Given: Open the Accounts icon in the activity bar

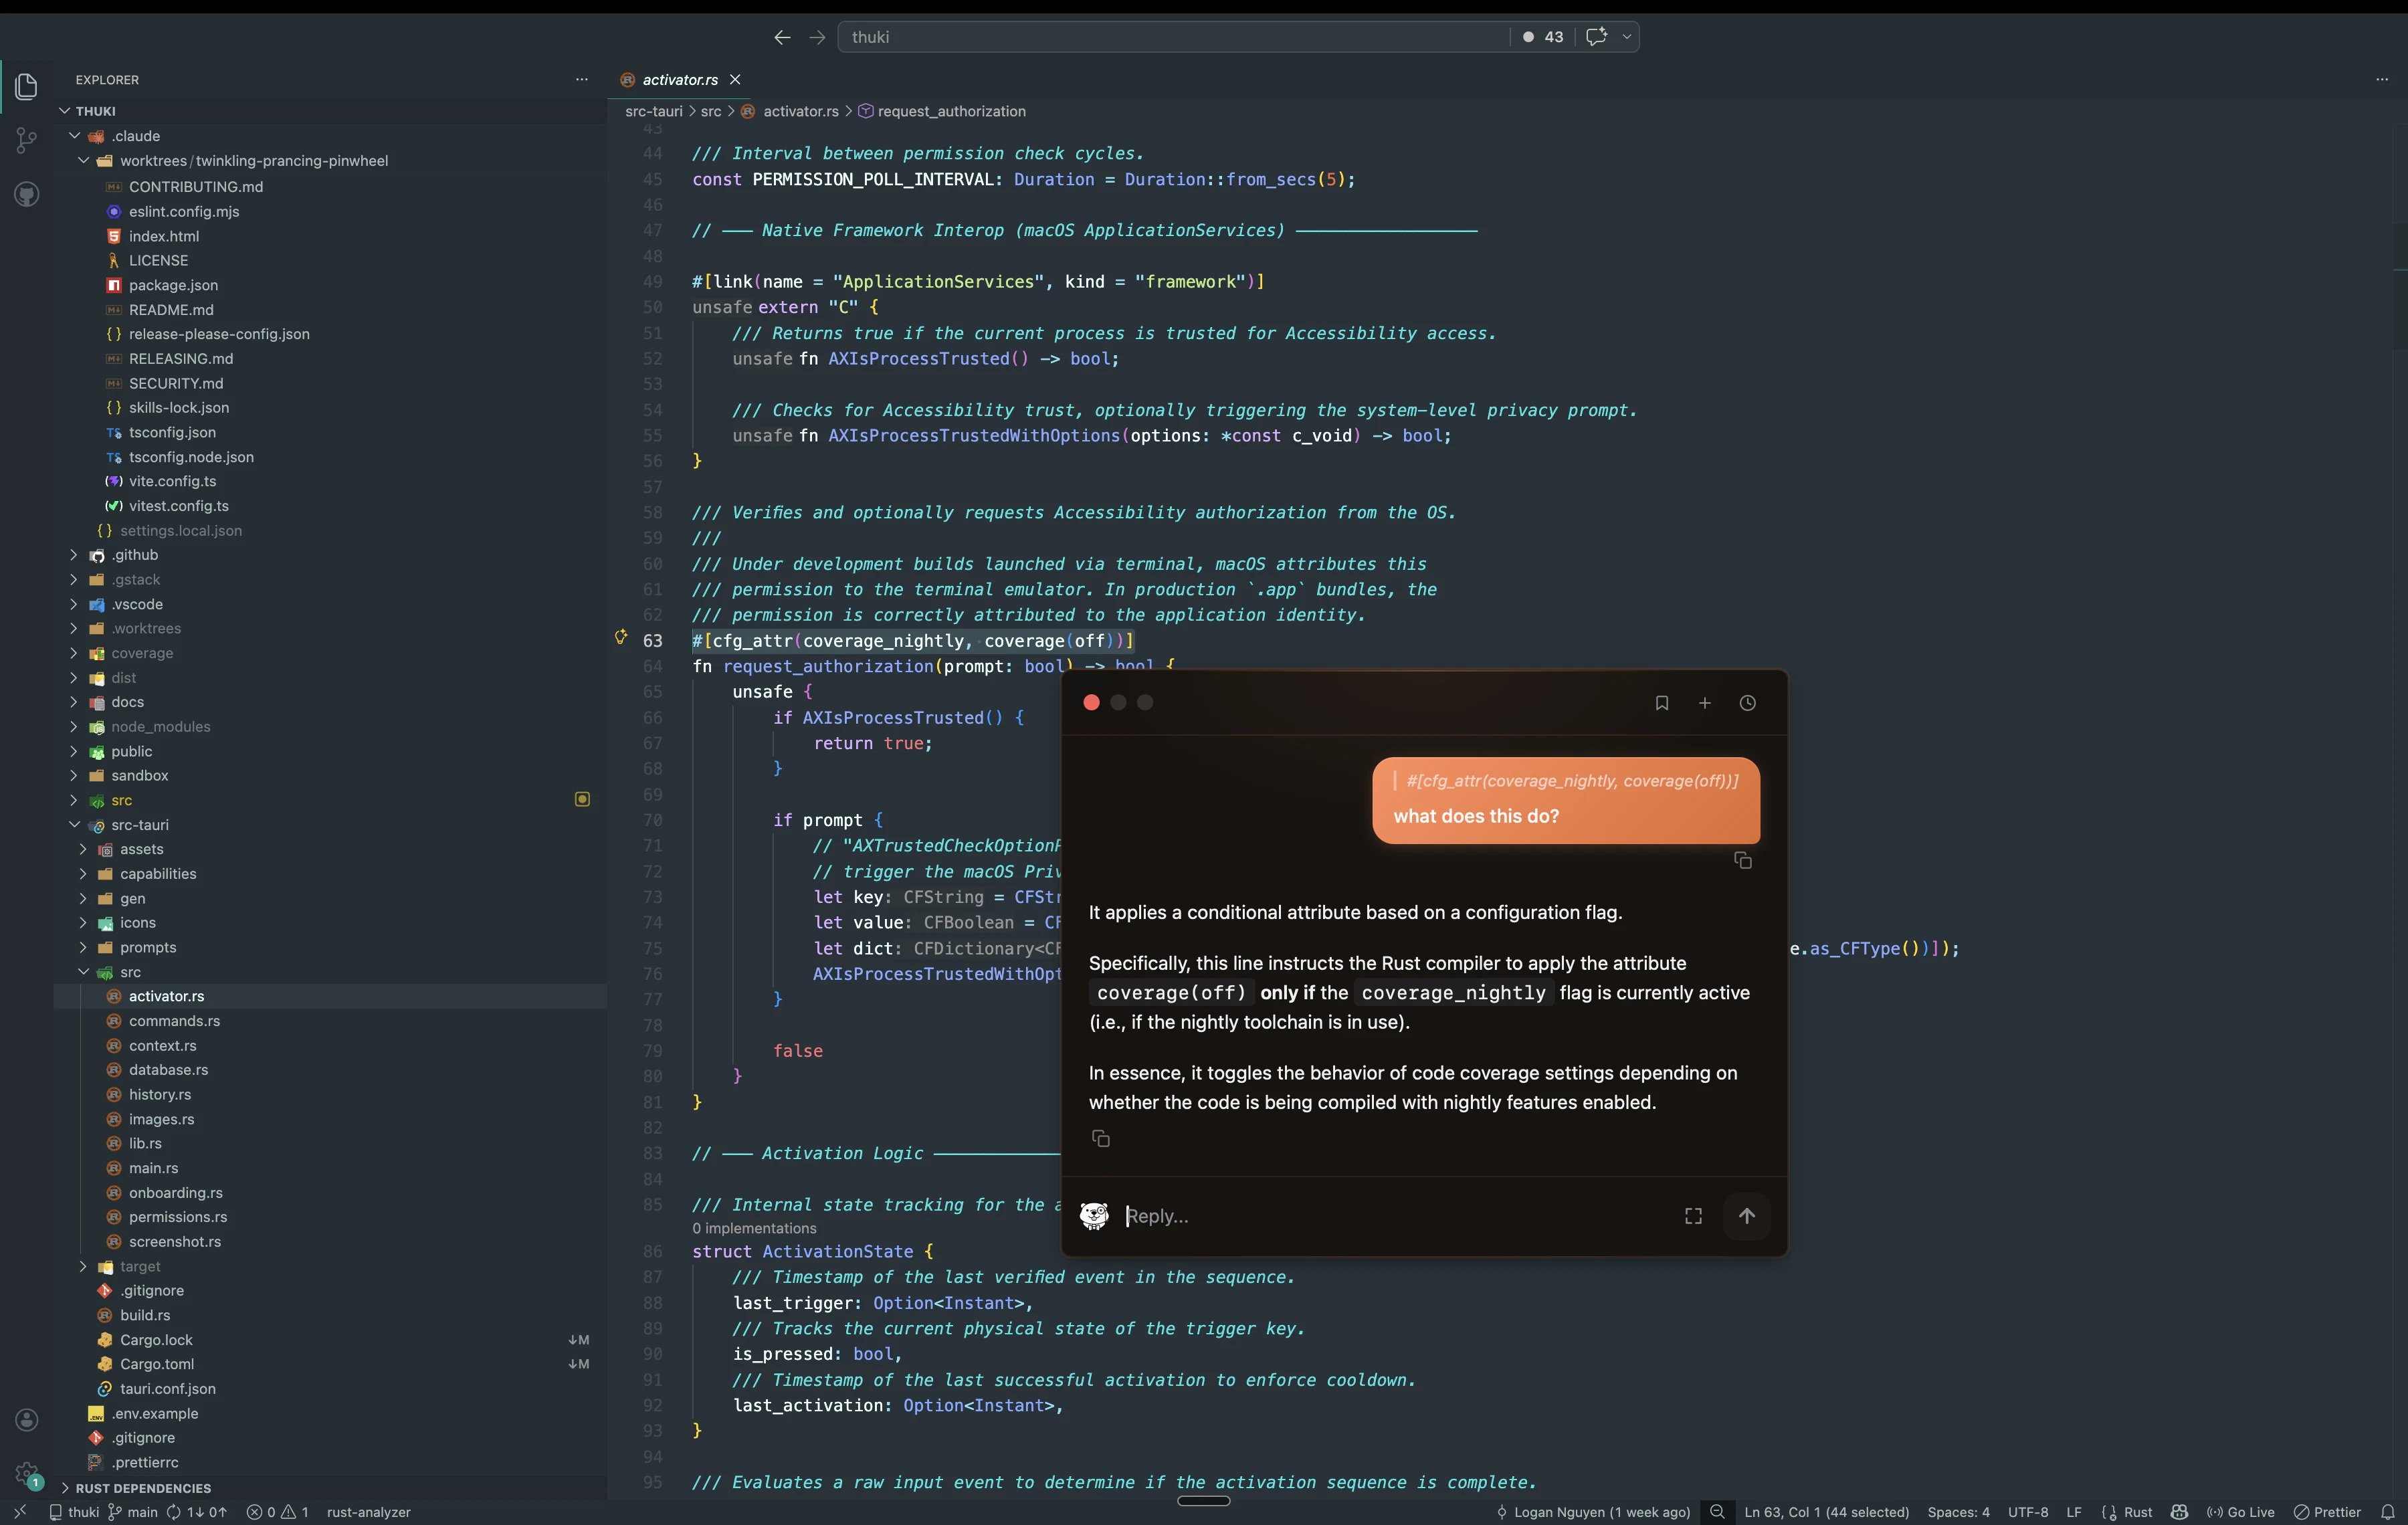Looking at the screenshot, I should 26,1419.
